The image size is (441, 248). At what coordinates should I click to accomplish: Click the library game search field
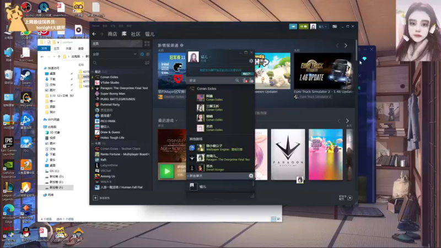[x=118, y=63]
